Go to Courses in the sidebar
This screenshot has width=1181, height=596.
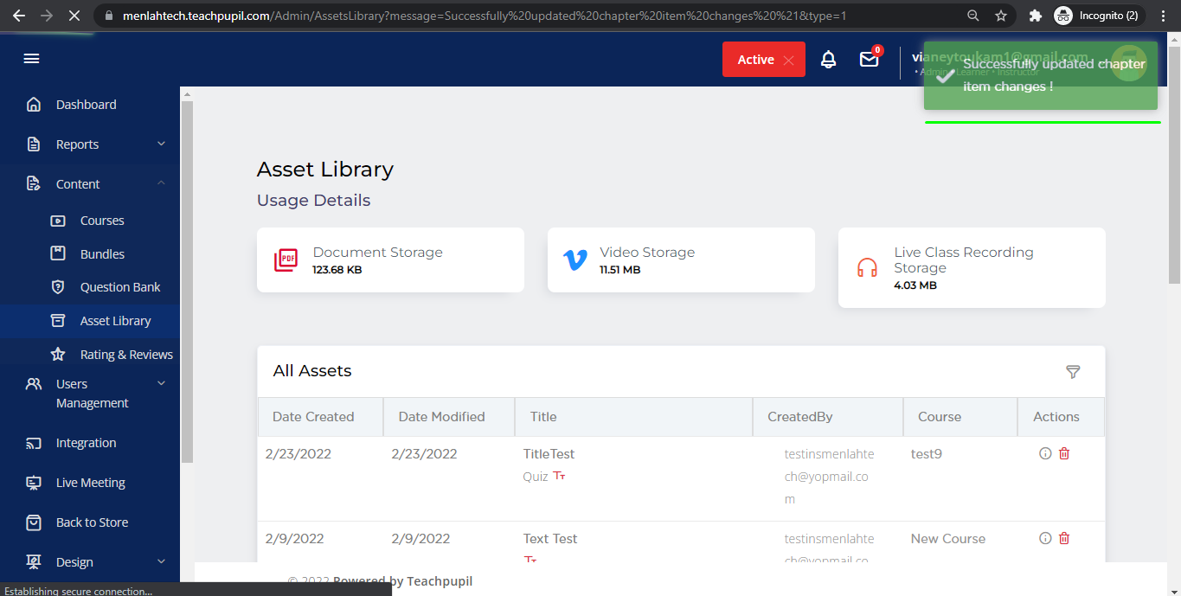(x=102, y=221)
